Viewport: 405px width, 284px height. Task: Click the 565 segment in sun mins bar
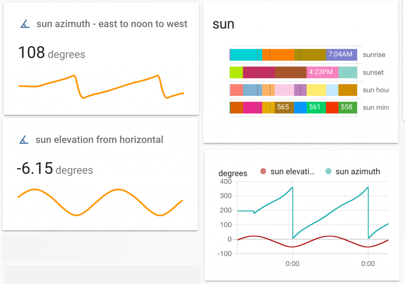(283, 107)
